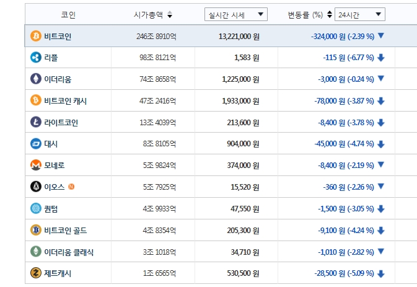Click the Bitcoin orange coin icon
This screenshot has height=287, width=417.
click(x=36, y=36)
